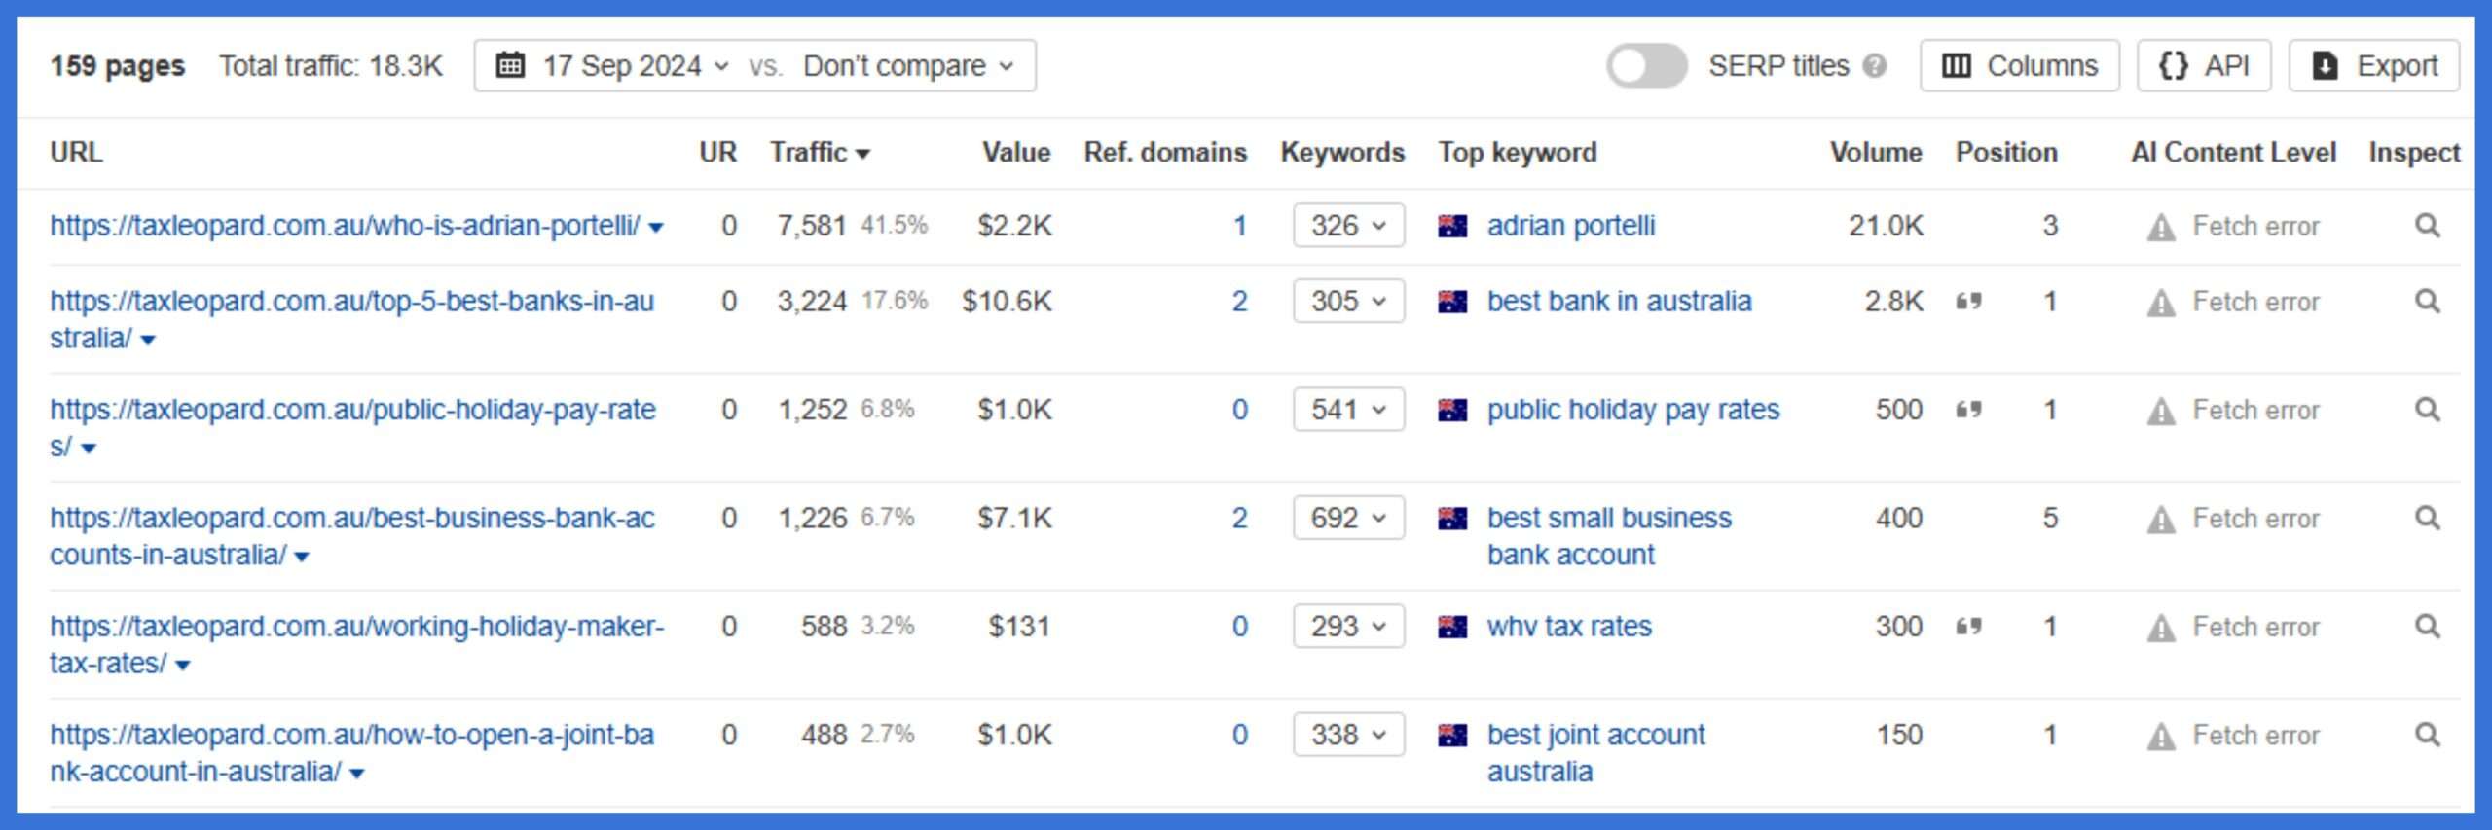The width and height of the screenshot is (2492, 830).
Task: Click the public holiday pay rates keyword
Action: coord(1633,410)
